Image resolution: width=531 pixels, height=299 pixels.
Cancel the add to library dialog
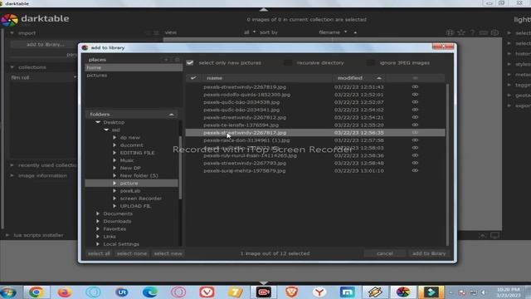[x=385, y=253]
